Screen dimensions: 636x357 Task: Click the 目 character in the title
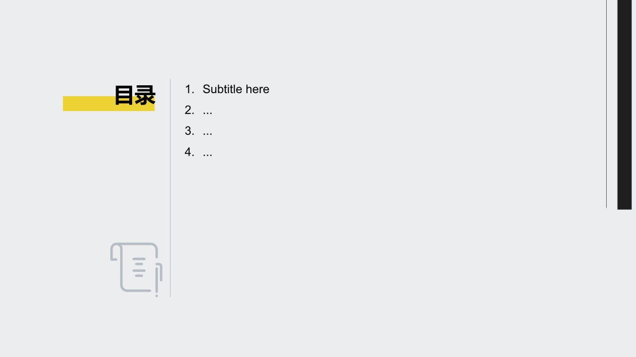[124, 95]
